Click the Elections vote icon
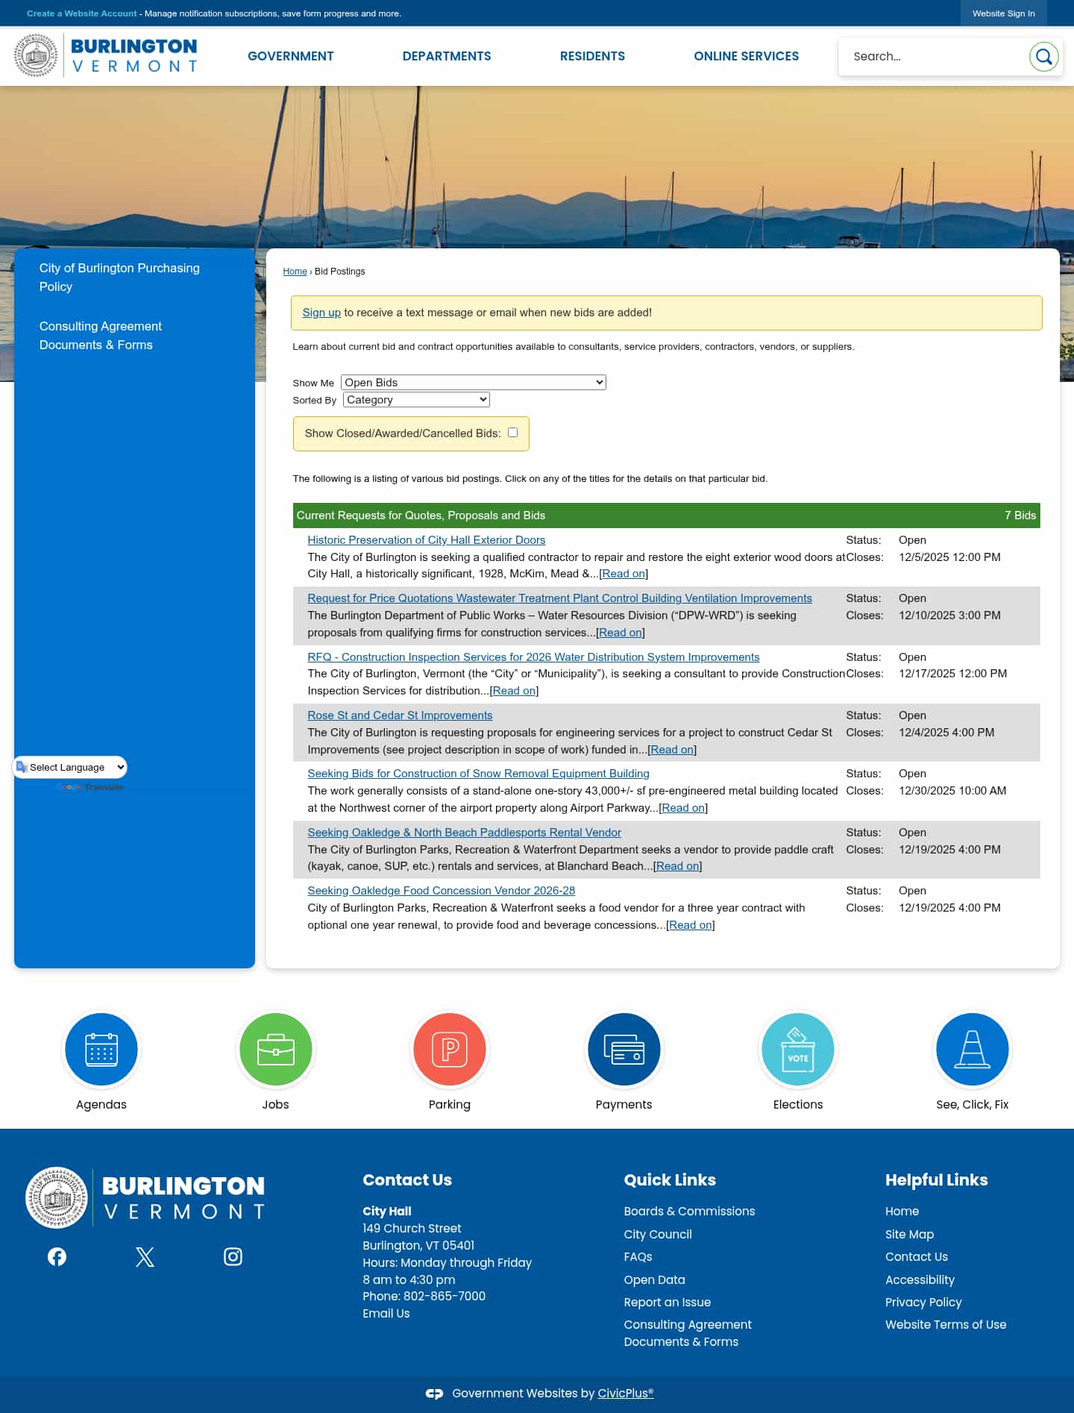Viewport: 1074px width, 1413px height. 797,1049
